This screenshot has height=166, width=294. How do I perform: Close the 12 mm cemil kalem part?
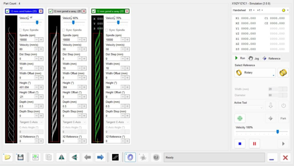pyautogui.click(x=41, y=11)
